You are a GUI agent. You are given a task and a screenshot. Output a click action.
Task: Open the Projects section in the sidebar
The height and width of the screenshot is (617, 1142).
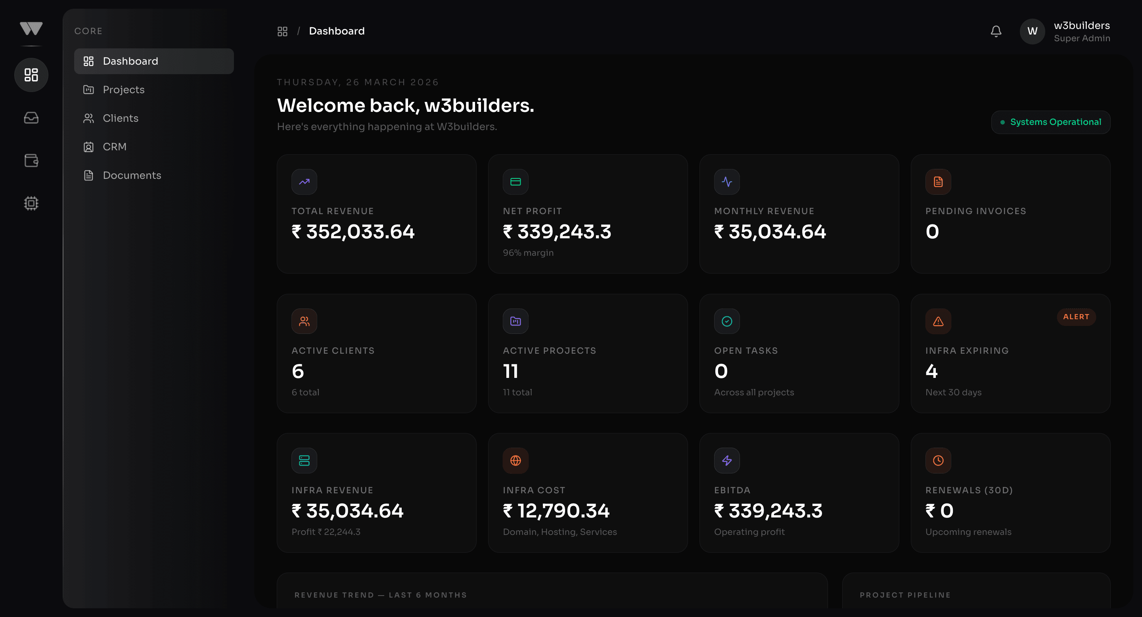123,90
